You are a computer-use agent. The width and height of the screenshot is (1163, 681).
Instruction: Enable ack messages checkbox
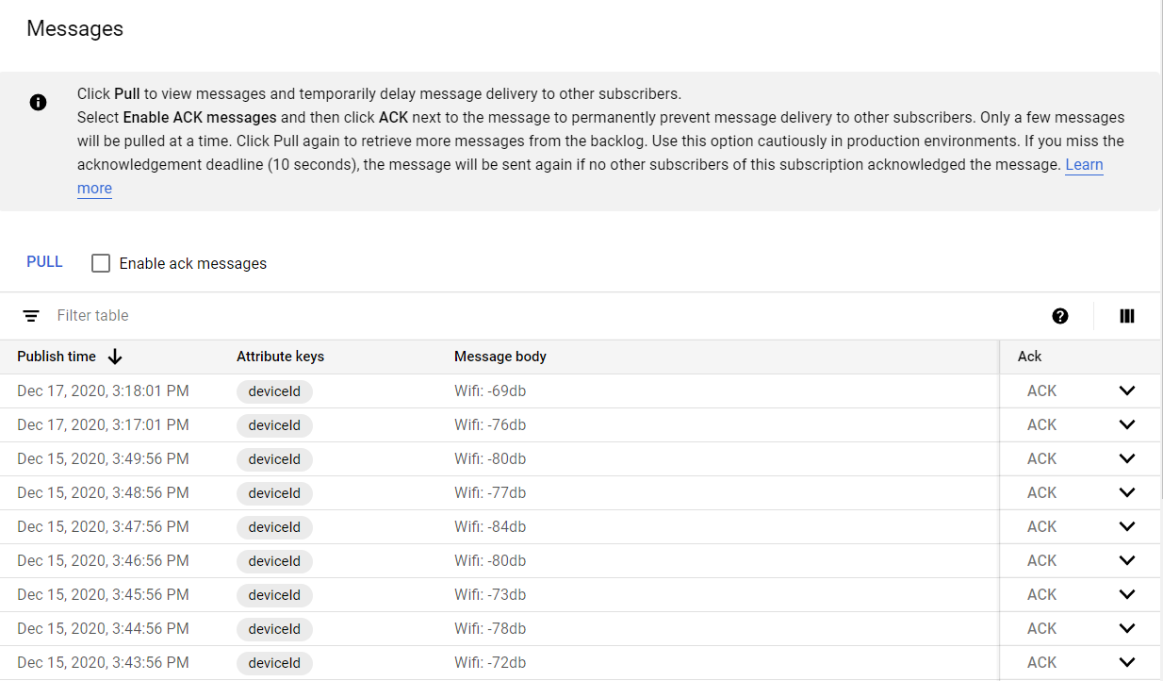click(x=101, y=263)
